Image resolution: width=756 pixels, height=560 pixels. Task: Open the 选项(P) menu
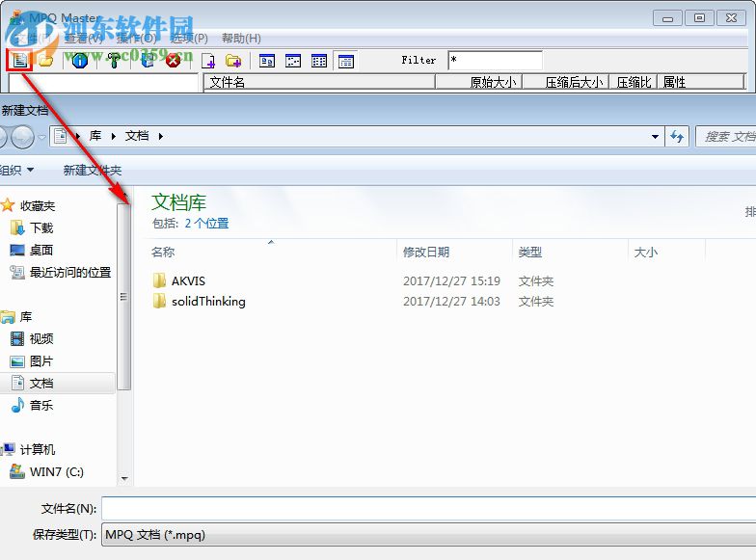pyautogui.click(x=189, y=39)
